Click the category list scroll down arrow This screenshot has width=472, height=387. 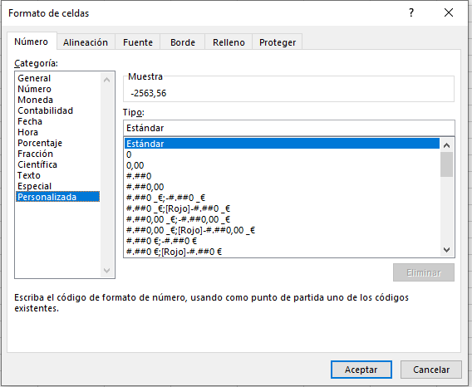click(106, 271)
